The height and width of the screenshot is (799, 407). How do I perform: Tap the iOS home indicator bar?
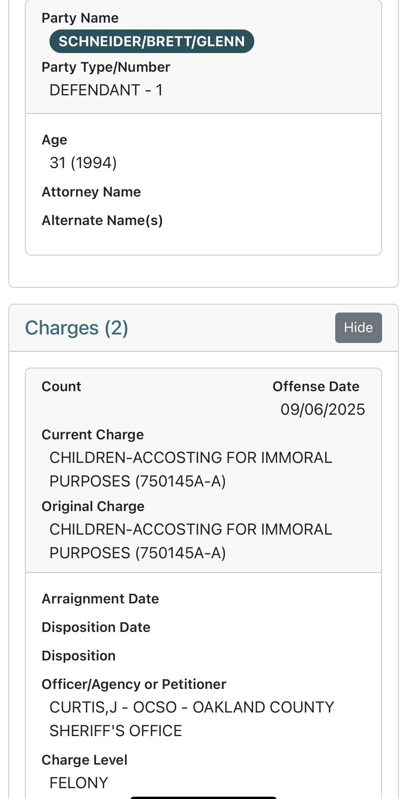203,797
